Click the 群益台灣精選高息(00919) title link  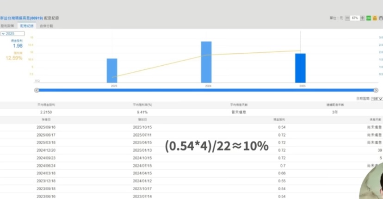click(x=21, y=18)
